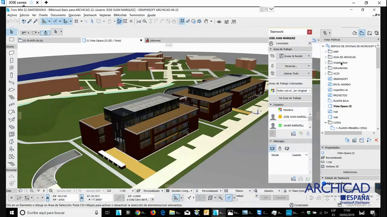This screenshot has width=387, height=217.
Task: Click the Definiciones button in Propiedades
Action: point(350,172)
